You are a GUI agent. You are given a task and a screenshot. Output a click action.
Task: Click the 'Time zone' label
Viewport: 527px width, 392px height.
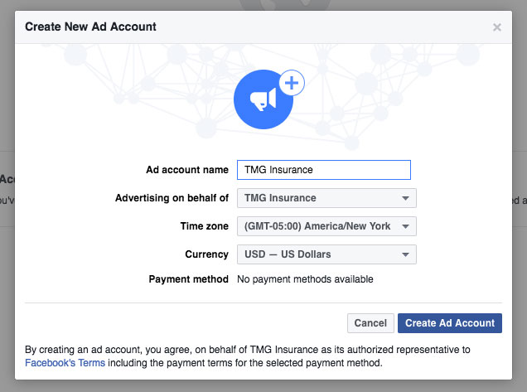[x=205, y=226]
